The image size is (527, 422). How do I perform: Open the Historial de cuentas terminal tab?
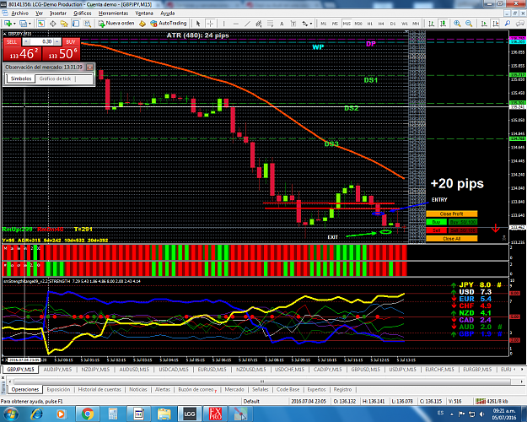pyautogui.click(x=99, y=389)
